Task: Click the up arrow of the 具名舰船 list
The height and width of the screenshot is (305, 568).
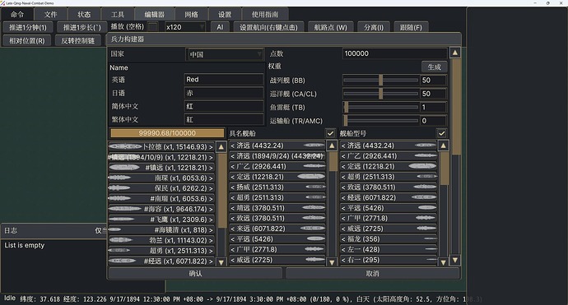Action: pos(332,146)
